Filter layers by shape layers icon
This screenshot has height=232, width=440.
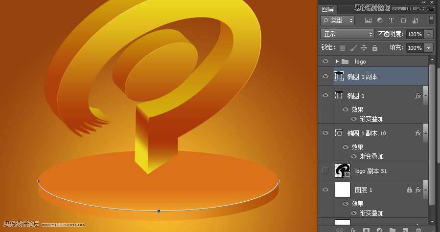[x=403, y=20]
